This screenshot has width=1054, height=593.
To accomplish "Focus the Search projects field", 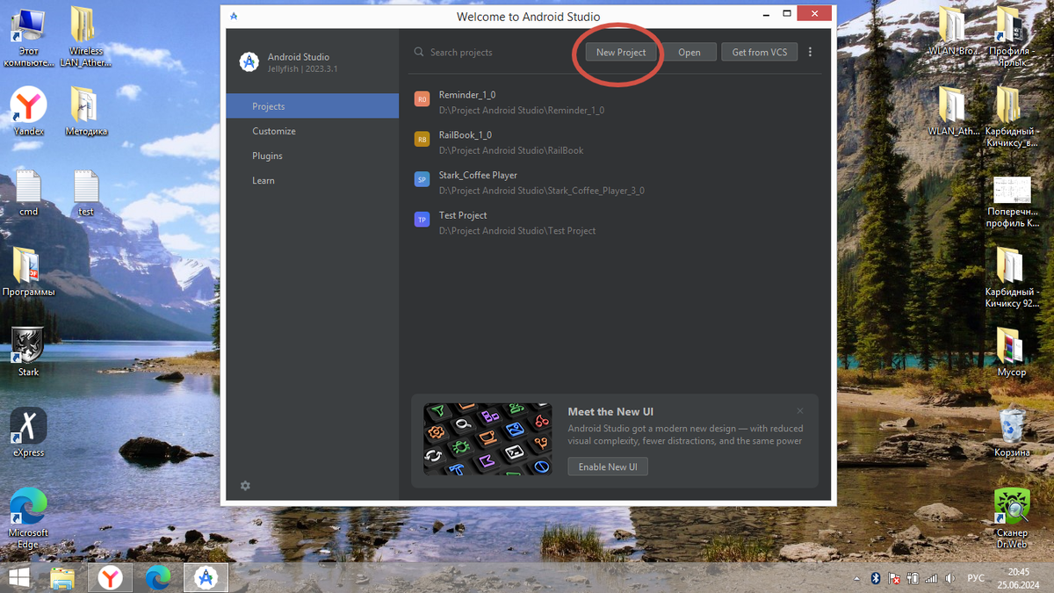I will point(492,52).
